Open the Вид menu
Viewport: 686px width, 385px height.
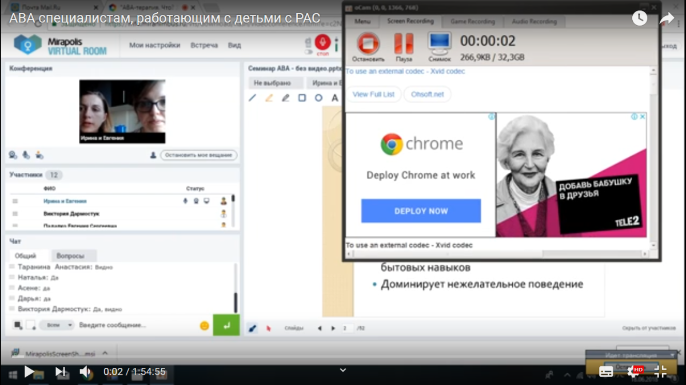coord(234,45)
